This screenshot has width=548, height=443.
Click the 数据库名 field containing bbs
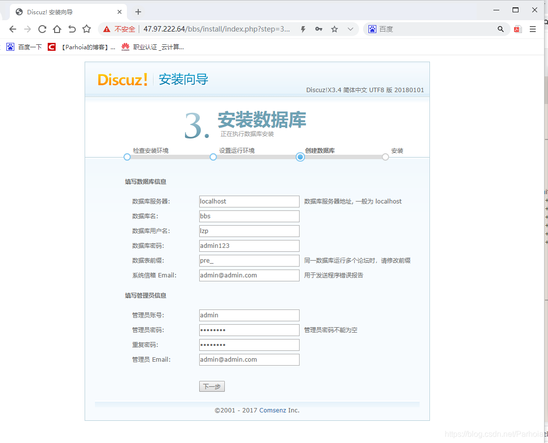tap(249, 216)
